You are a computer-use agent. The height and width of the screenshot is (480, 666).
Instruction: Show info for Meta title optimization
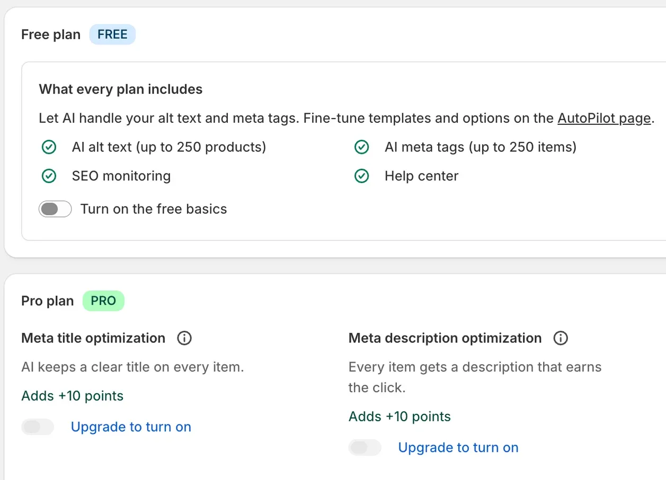[x=184, y=338]
